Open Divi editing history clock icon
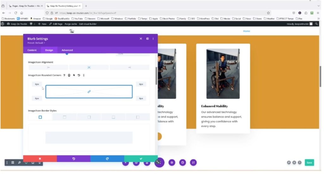The image size is (324, 174). click(183, 163)
